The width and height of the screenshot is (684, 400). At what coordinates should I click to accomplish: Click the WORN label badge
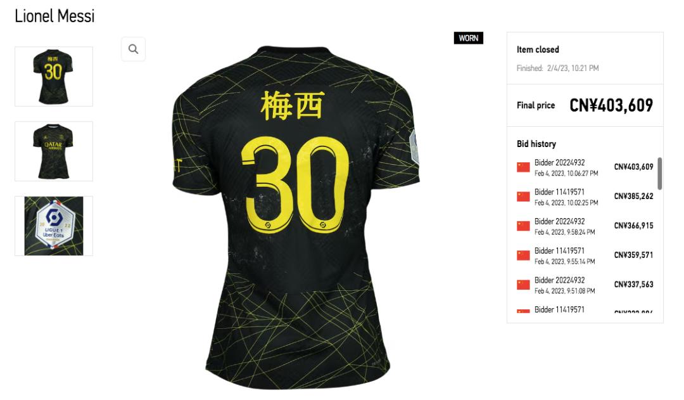(x=469, y=38)
